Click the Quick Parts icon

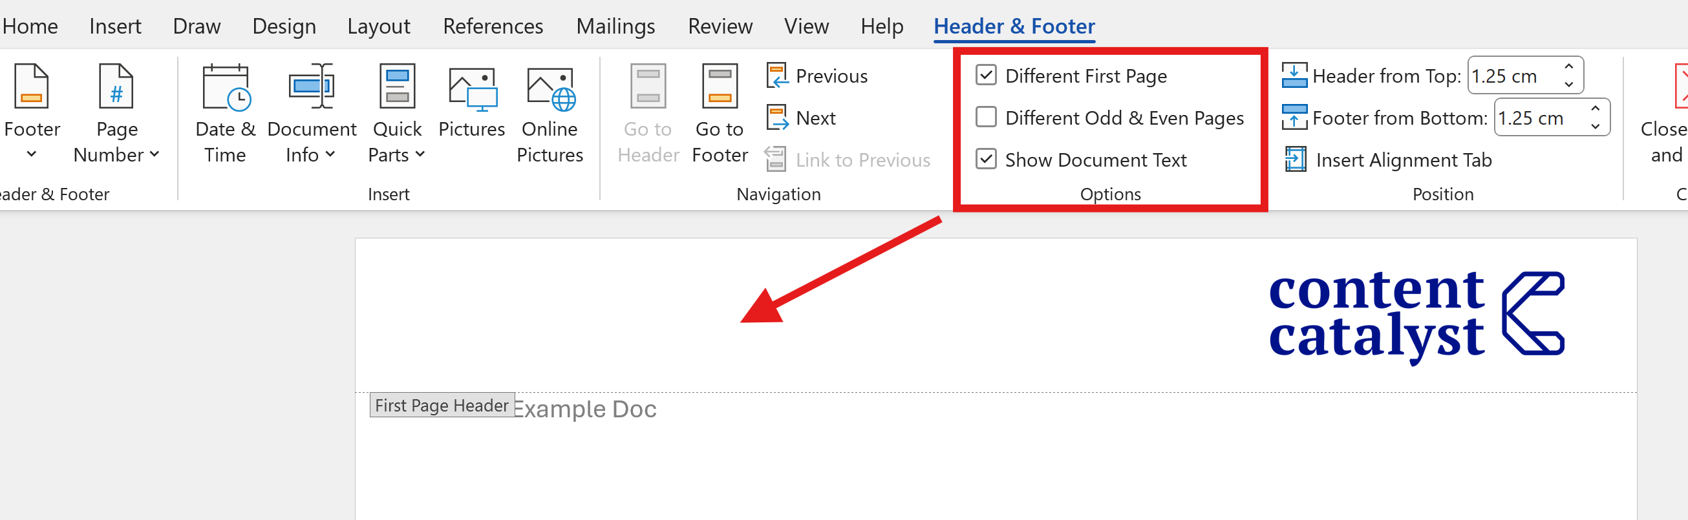pyautogui.click(x=397, y=85)
